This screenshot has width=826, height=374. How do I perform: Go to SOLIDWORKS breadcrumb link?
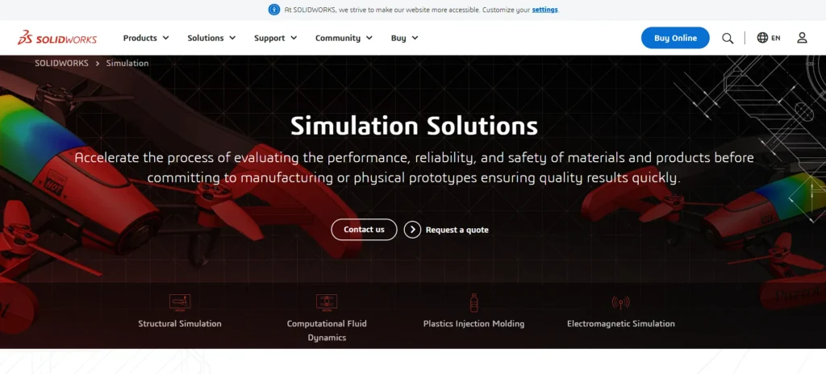point(61,63)
